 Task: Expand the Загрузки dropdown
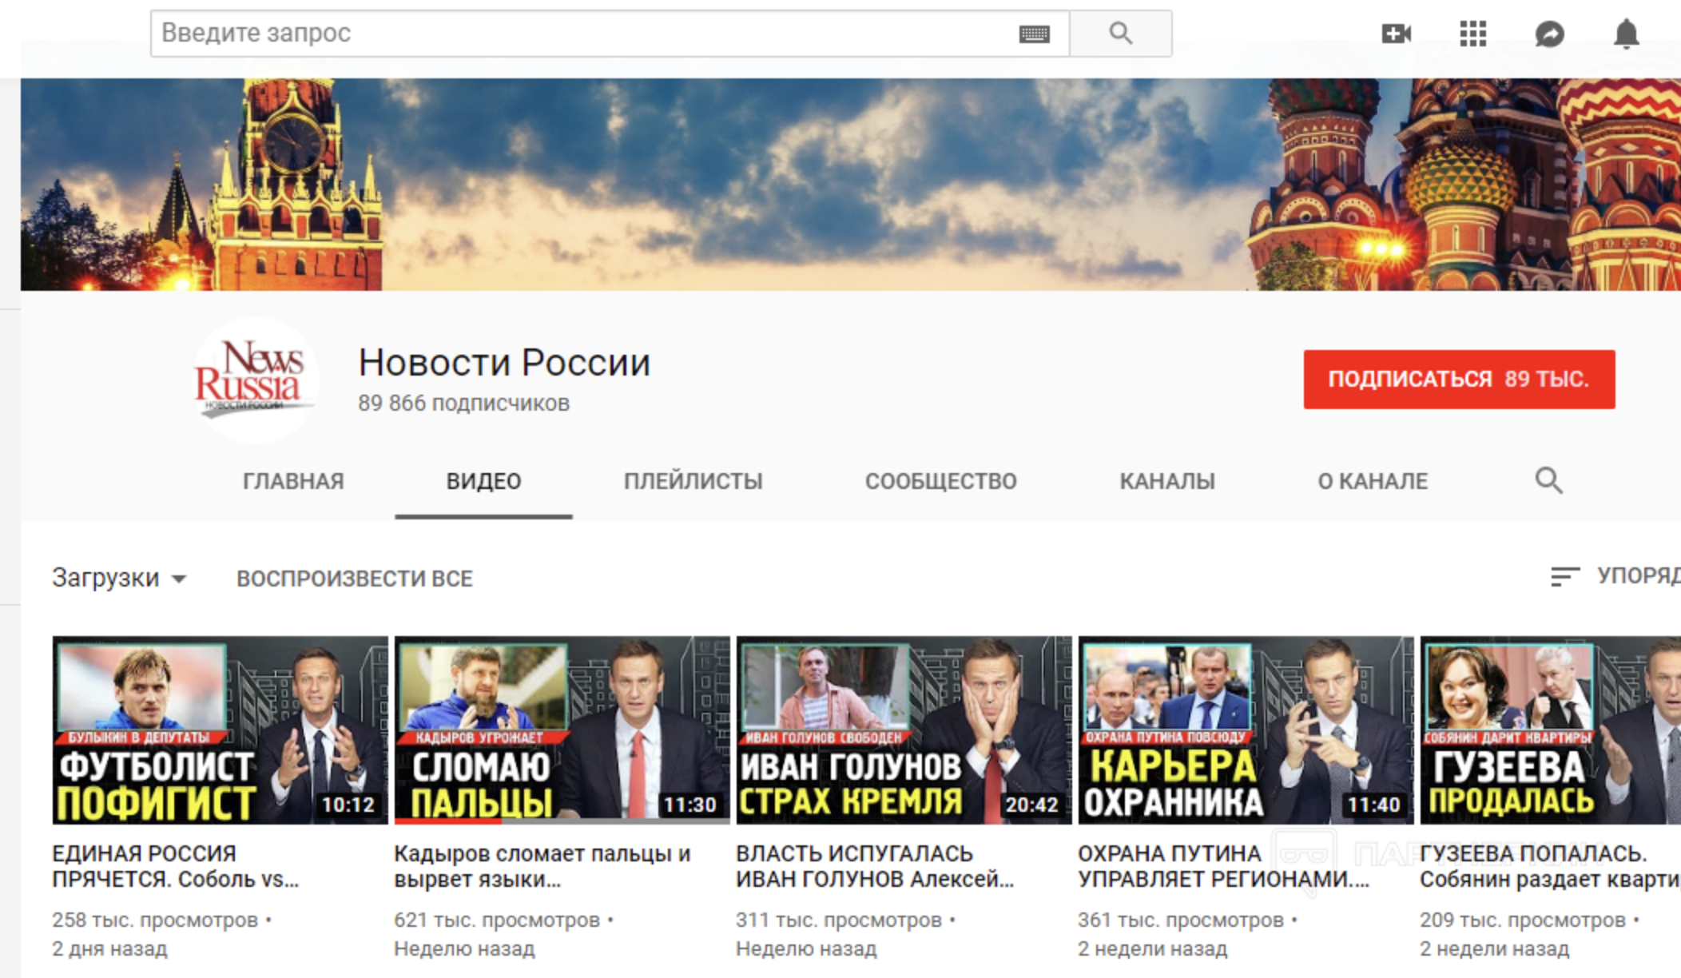pyautogui.click(x=118, y=578)
